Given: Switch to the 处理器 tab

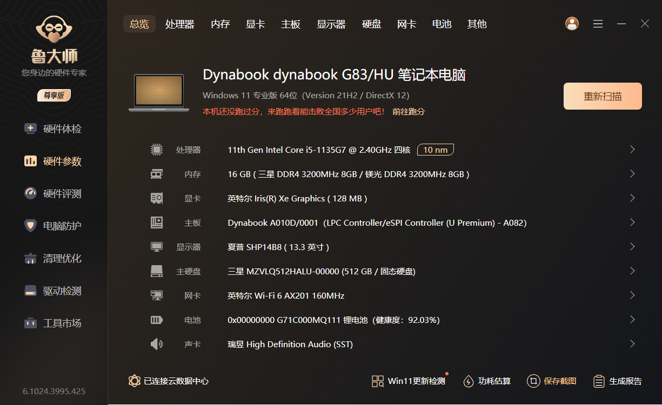Looking at the screenshot, I should click(x=180, y=24).
